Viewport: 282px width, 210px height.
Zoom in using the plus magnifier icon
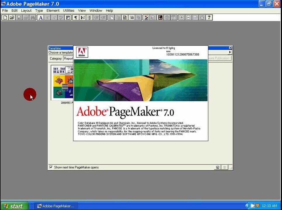tap(181, 17)
